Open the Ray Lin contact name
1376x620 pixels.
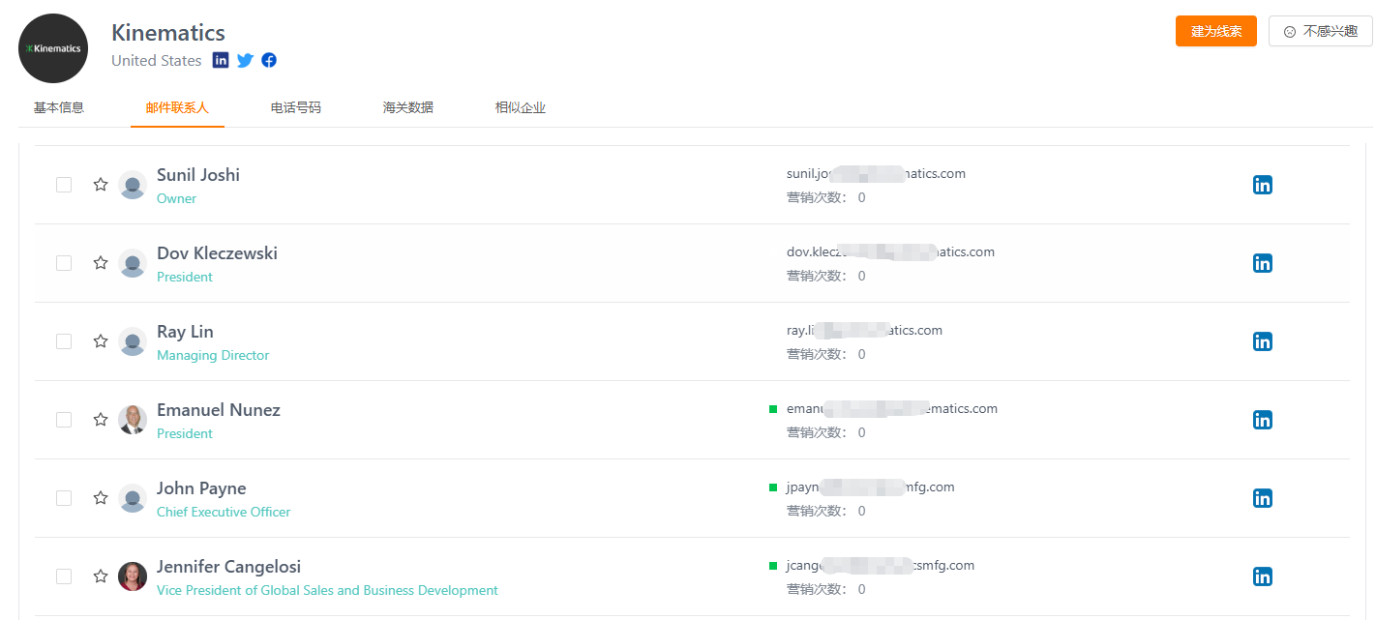point(185,332)
